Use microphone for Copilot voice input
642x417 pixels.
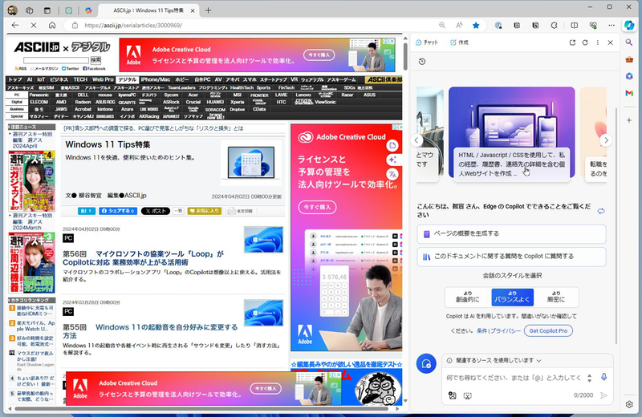click(x=604, y=377)
